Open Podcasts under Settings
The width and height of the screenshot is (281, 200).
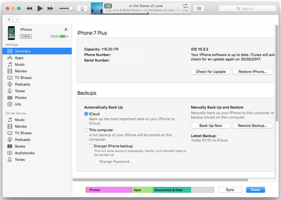[x=37, y=84]
